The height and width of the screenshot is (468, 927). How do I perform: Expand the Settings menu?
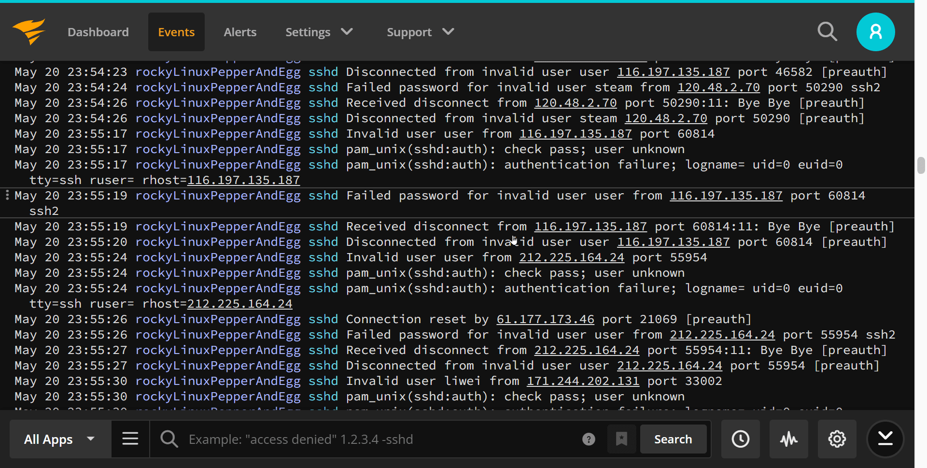[x=319, y=32]
